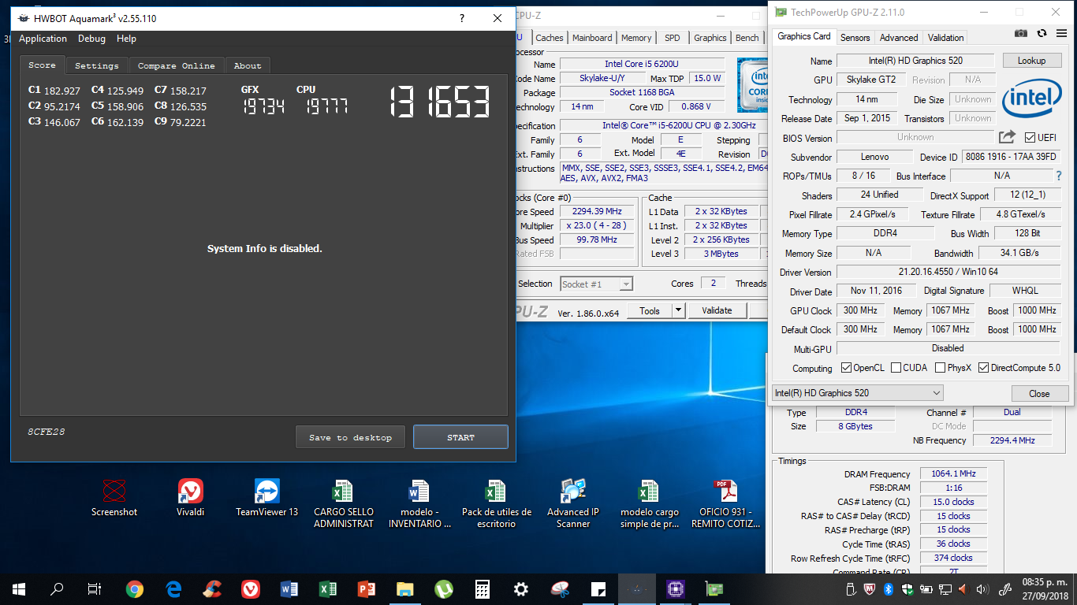
Task: Open the Screenshot desktop shortcut
Action: coord(114,499)
